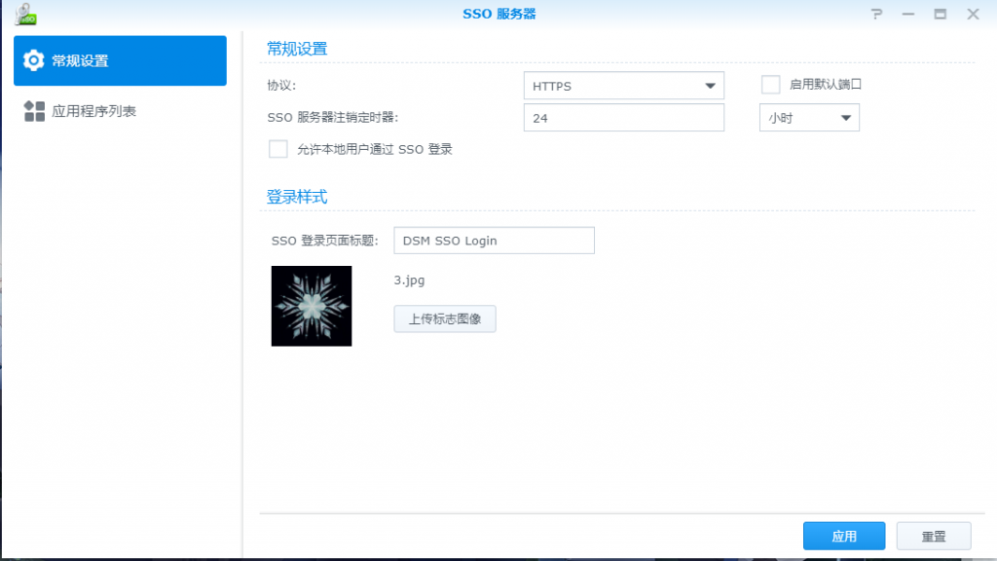Close the SSO 服务器 window

(973, 14)
